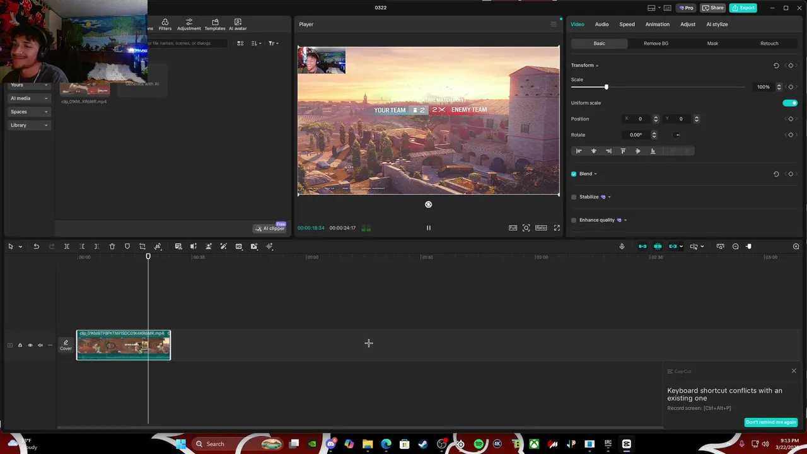Expand the Blend options arrow
807x454 pixels.
tap(595, 174)
